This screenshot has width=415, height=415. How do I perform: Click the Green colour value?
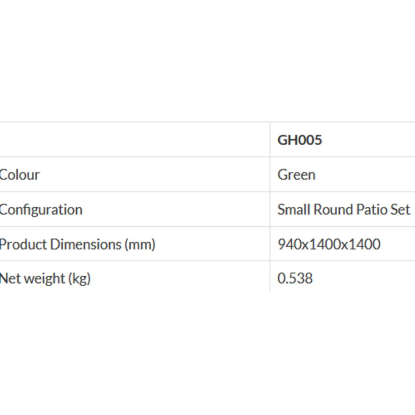tap(296, 175)
